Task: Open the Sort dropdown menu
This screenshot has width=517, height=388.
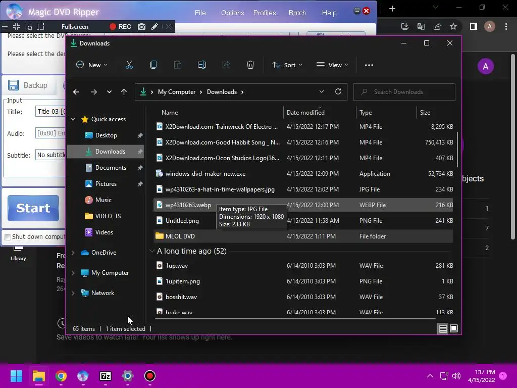Action: (x=287, y=65)
